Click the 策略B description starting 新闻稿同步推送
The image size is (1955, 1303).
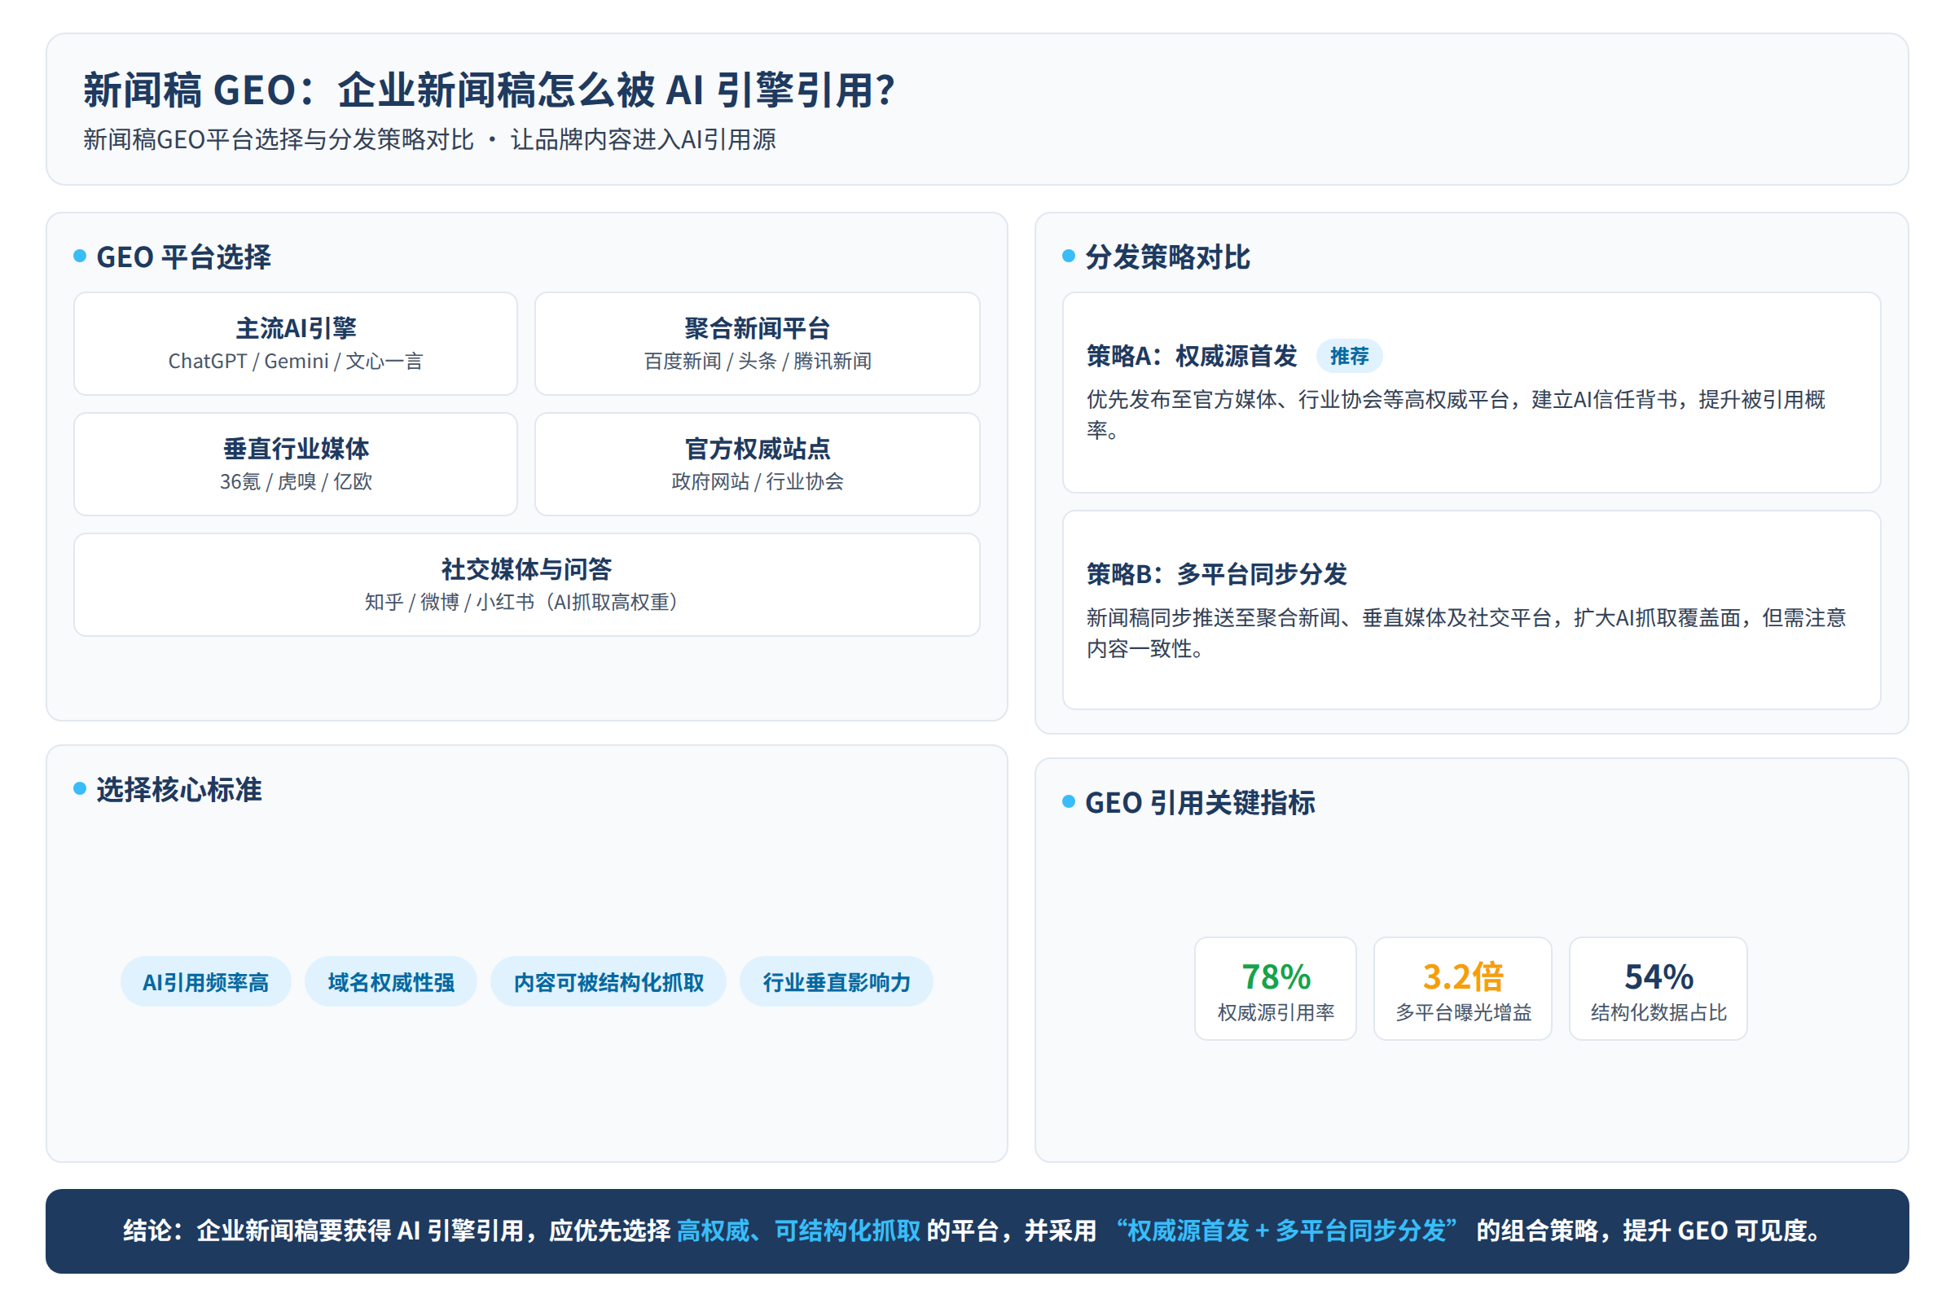(x=1465, y=633)
